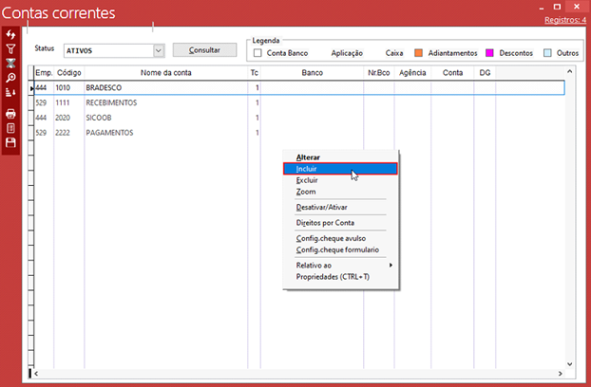Click the printer icon
Viewport: 591px width, 387px height.
coord(10,114)
